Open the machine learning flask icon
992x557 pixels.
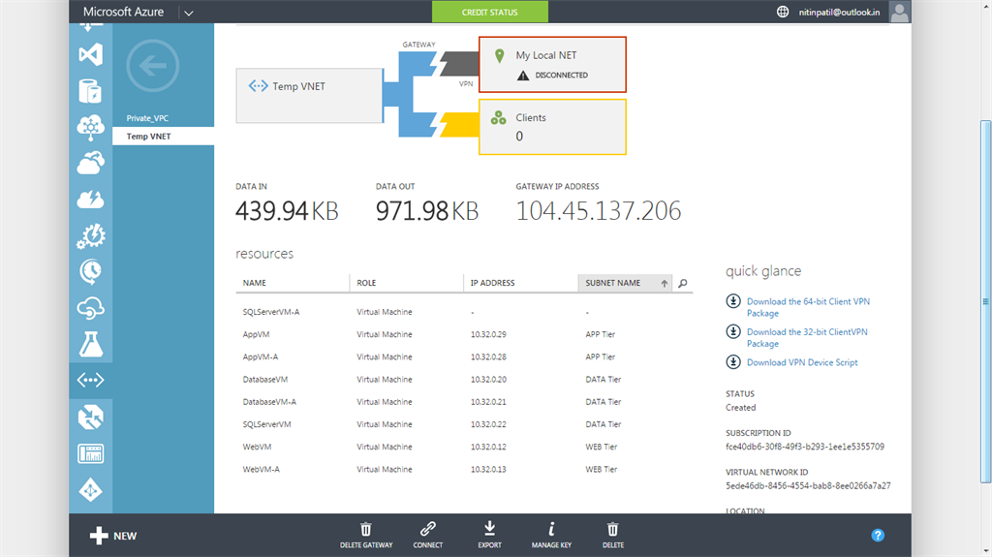coord(90,344)
